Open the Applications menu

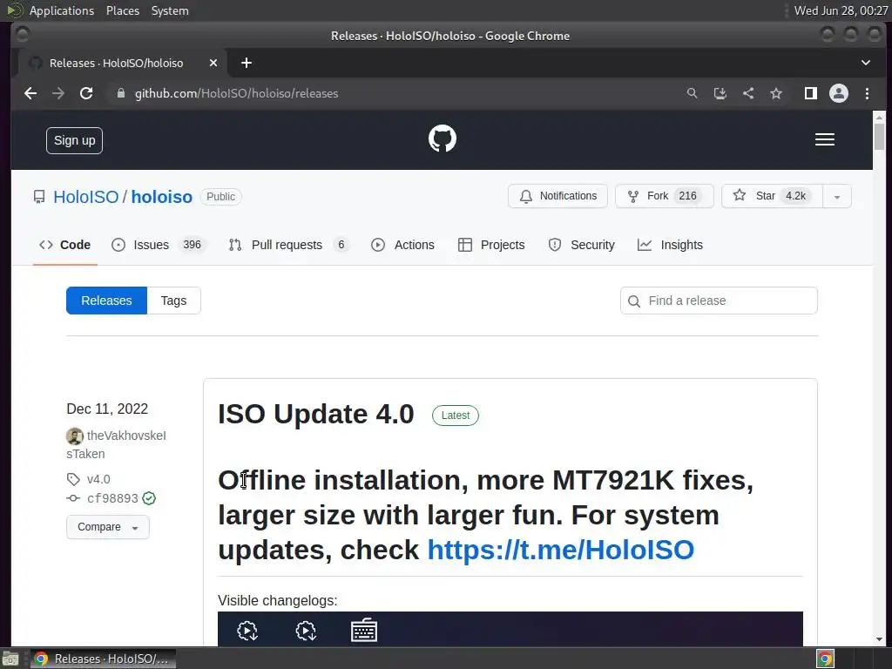click(x=62, y=10)
